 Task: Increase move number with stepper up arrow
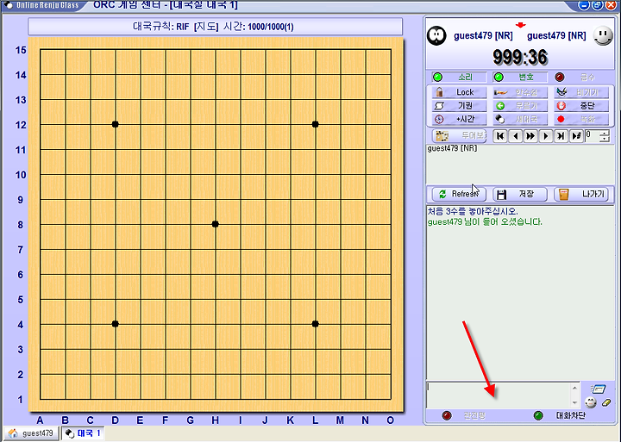[x=605, y=134]
